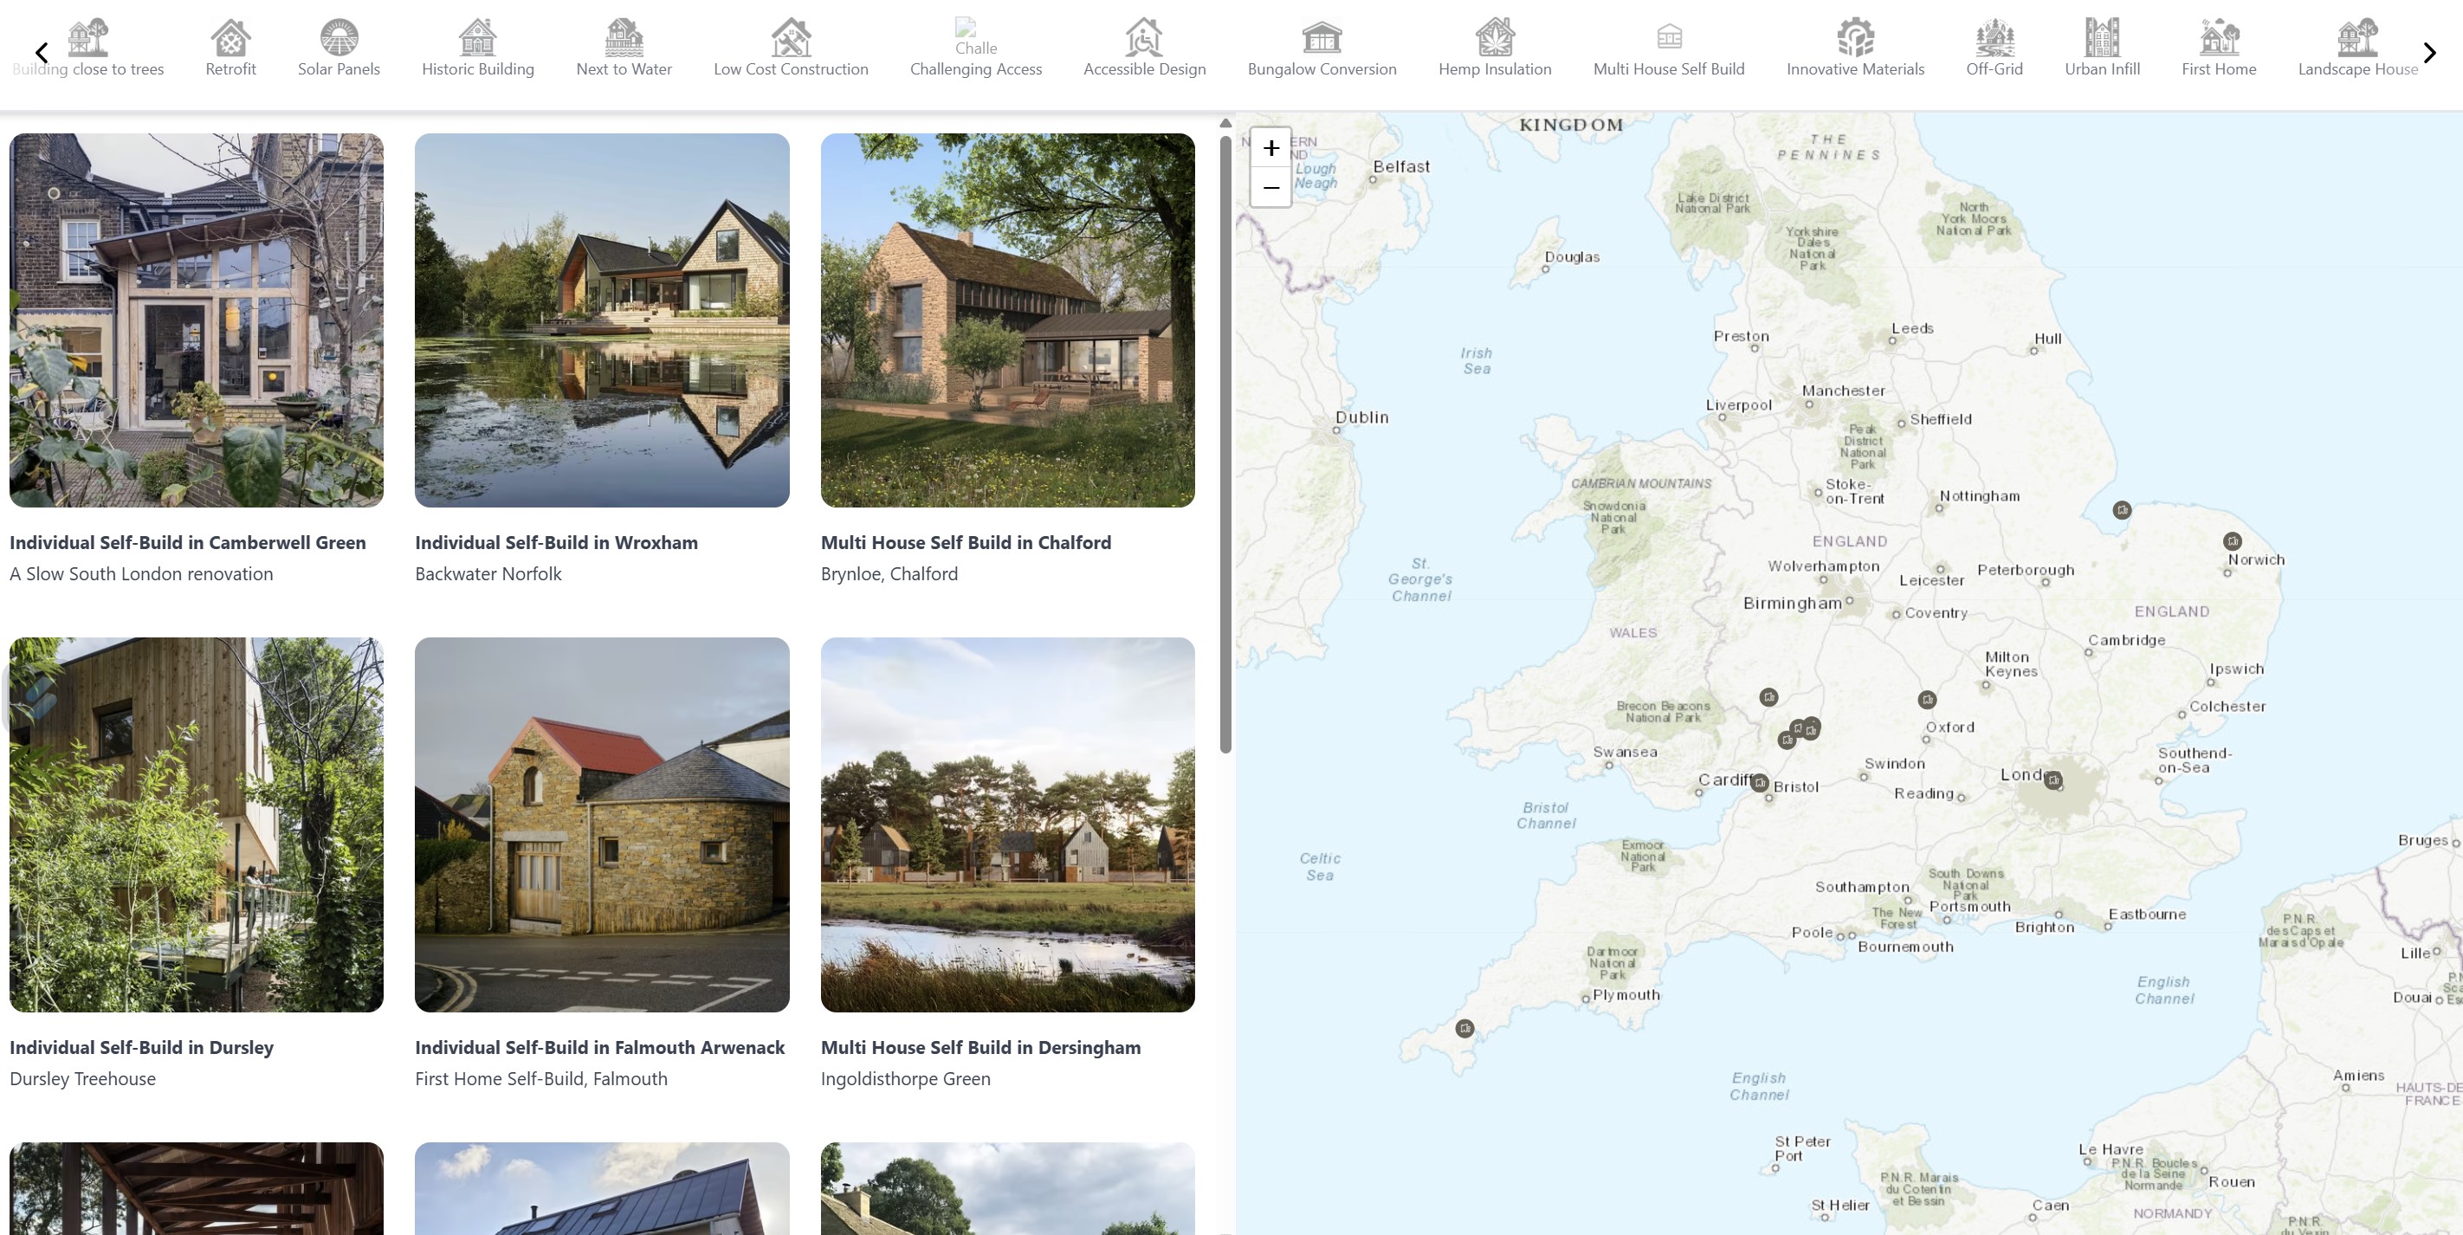Choose the Challenging Access category

976,48
